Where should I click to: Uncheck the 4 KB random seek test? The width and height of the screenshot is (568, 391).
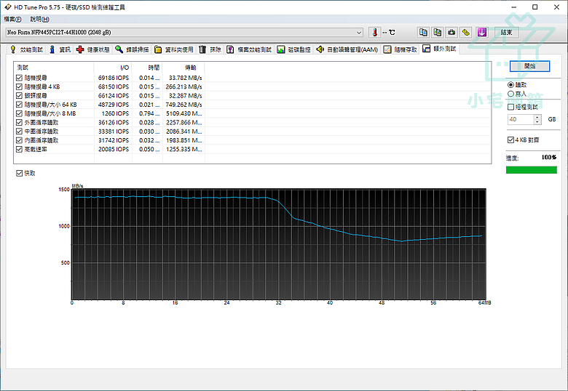click(19, 86)
